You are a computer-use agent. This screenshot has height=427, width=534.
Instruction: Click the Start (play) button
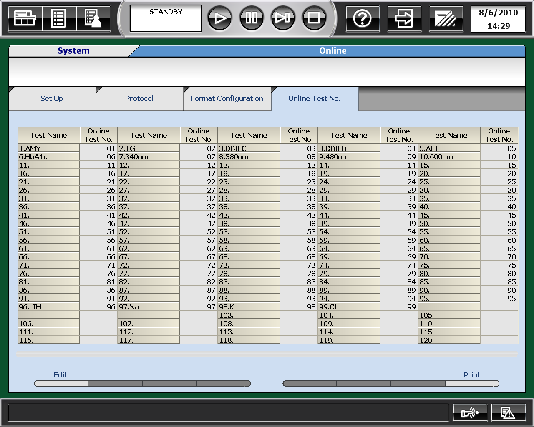pyautogui.click(x=220, y=18)
